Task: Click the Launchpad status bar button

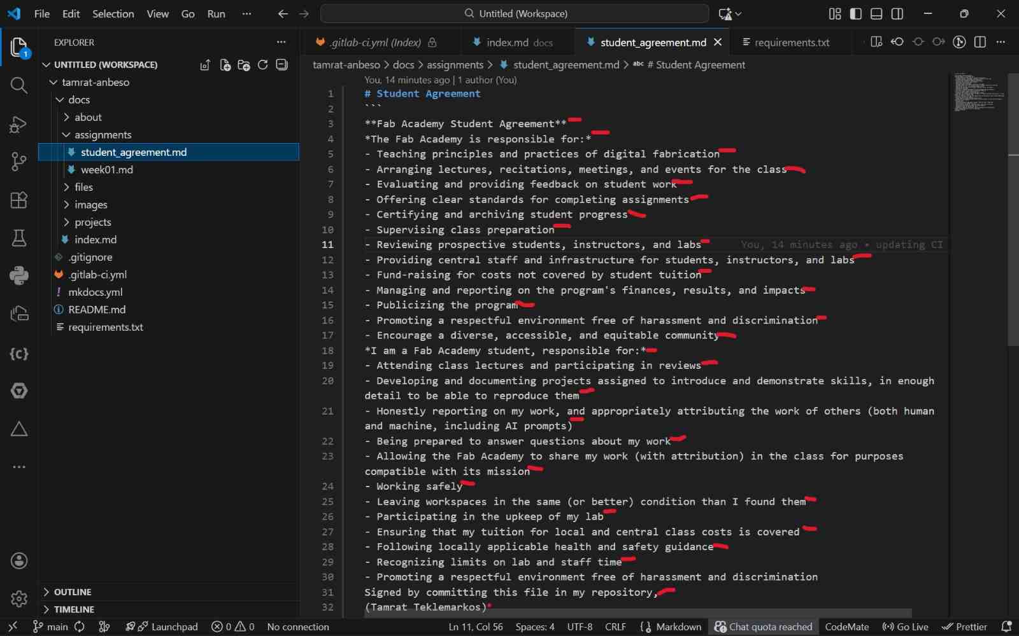Action: (x=162, y=626)
